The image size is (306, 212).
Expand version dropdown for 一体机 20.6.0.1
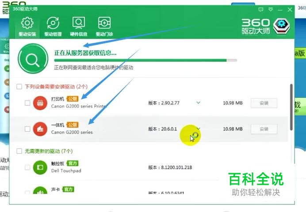point(198,128)
